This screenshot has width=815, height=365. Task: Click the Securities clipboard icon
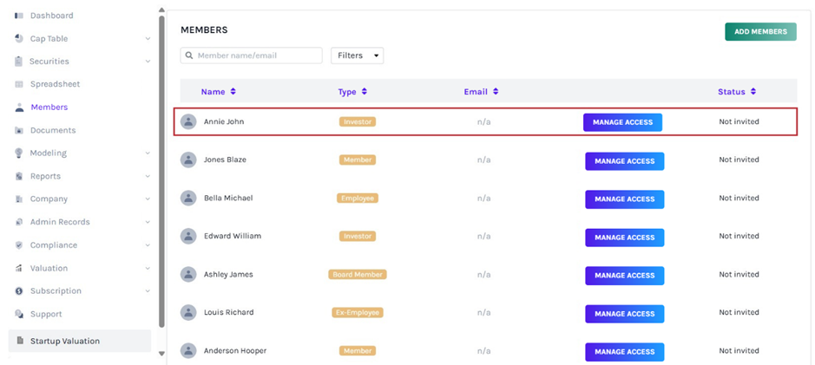(19, 62)
